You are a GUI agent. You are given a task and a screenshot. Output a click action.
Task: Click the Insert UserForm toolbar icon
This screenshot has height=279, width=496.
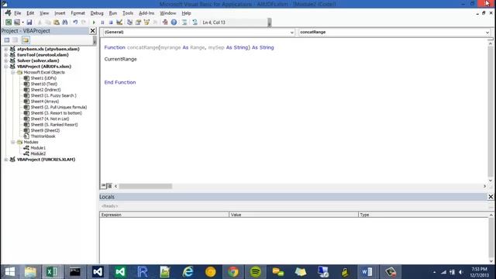tap(17, 22)
